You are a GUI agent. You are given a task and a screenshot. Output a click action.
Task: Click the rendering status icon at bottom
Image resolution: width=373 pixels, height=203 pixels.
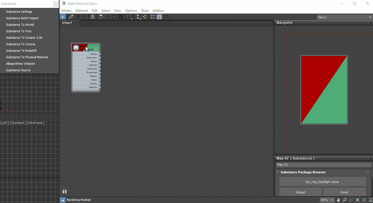click(63, 200)
